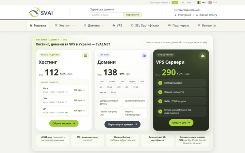Screen dimensions: 245x153
Task: Switch prices to USD currency
Action: point(182,2)
